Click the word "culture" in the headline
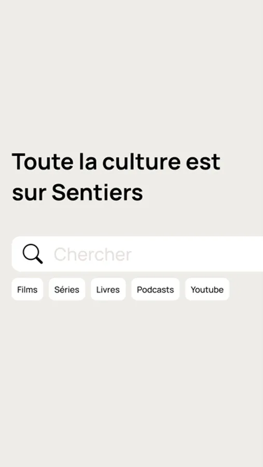The image size is (263, 467). point(142,162)
